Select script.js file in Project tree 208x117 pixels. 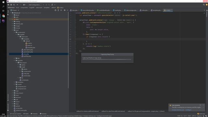coord(29,43)
